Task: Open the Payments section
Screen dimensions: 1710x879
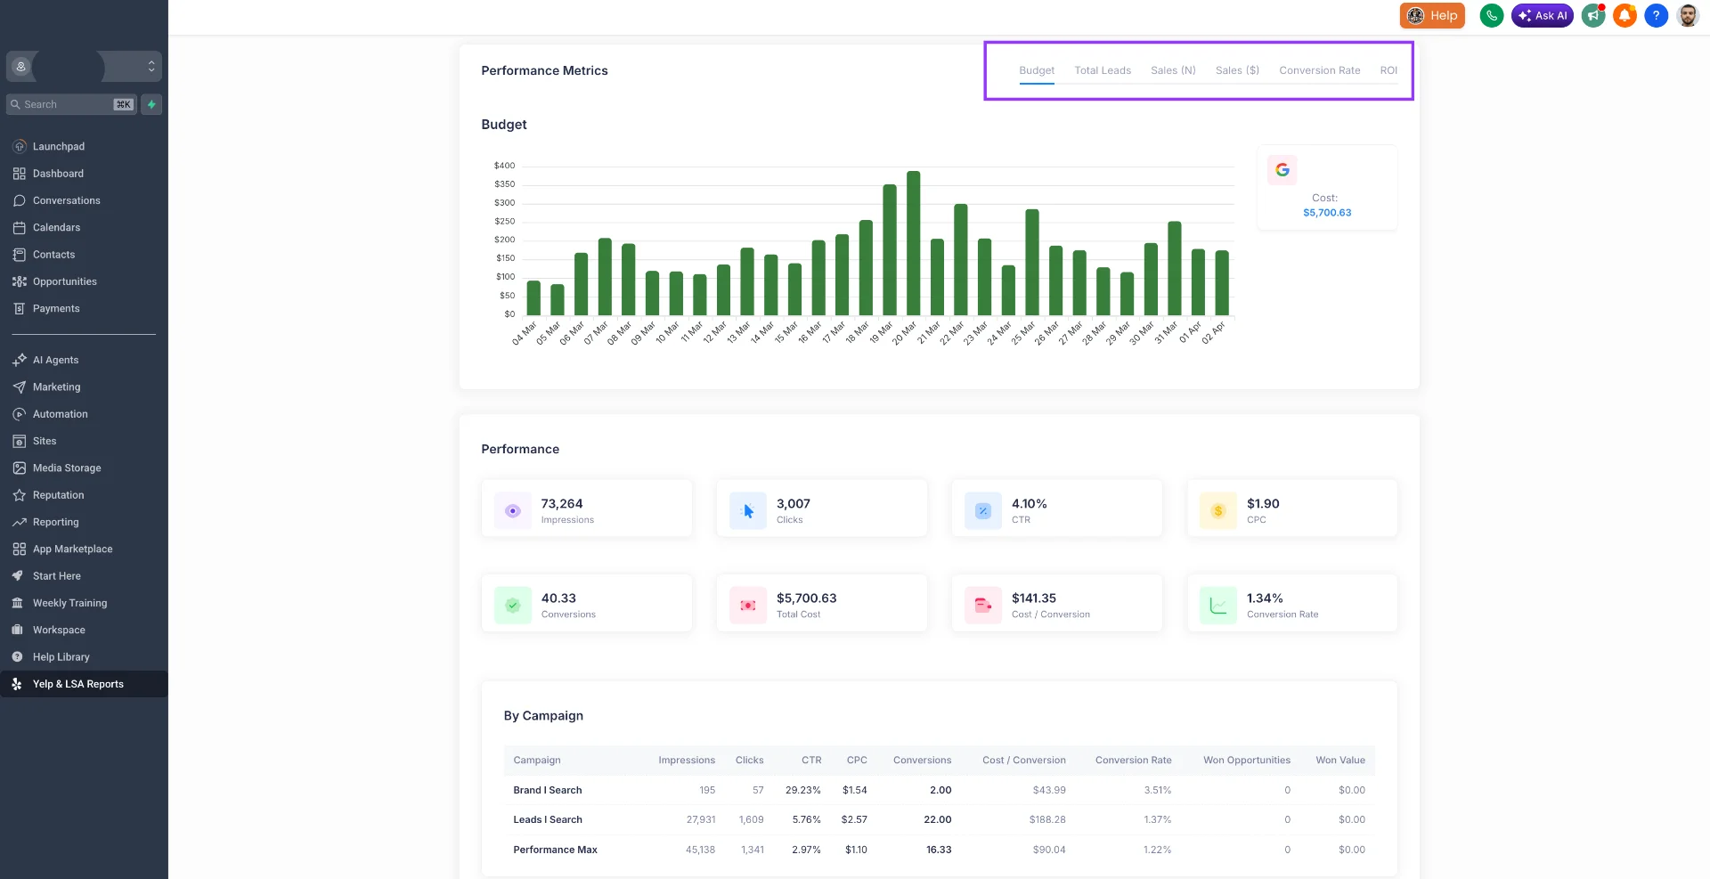Action: [x=56, y=308]
